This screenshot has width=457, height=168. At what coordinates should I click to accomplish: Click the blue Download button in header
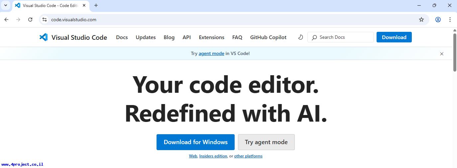(394, 37)
